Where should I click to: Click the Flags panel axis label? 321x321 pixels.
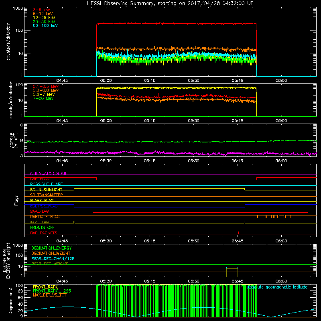(16, 200)
